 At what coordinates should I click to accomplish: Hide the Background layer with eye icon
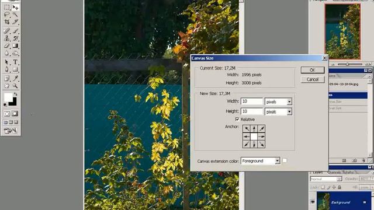coord(313,202)
